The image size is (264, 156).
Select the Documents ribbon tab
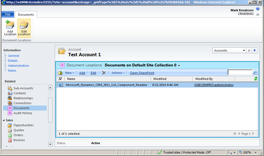click(26, 14)
